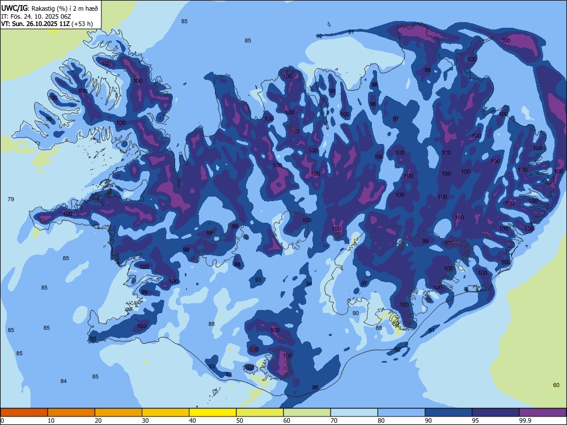Click the 80–90 medium blue legend swatch

401,413
